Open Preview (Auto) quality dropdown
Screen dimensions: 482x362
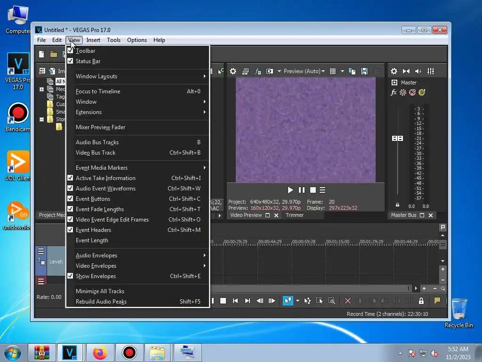[304, 72]
